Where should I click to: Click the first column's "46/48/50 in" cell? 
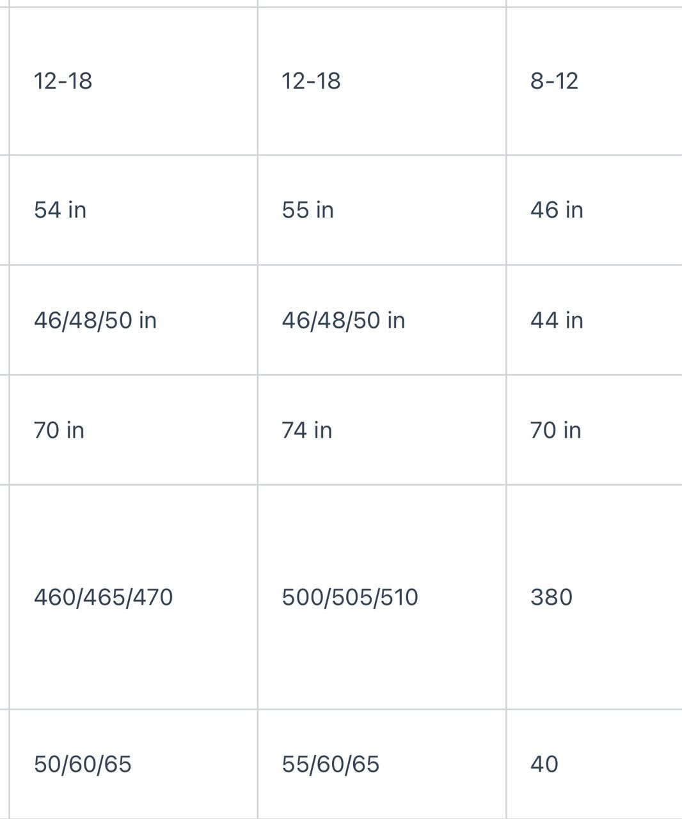133,320
